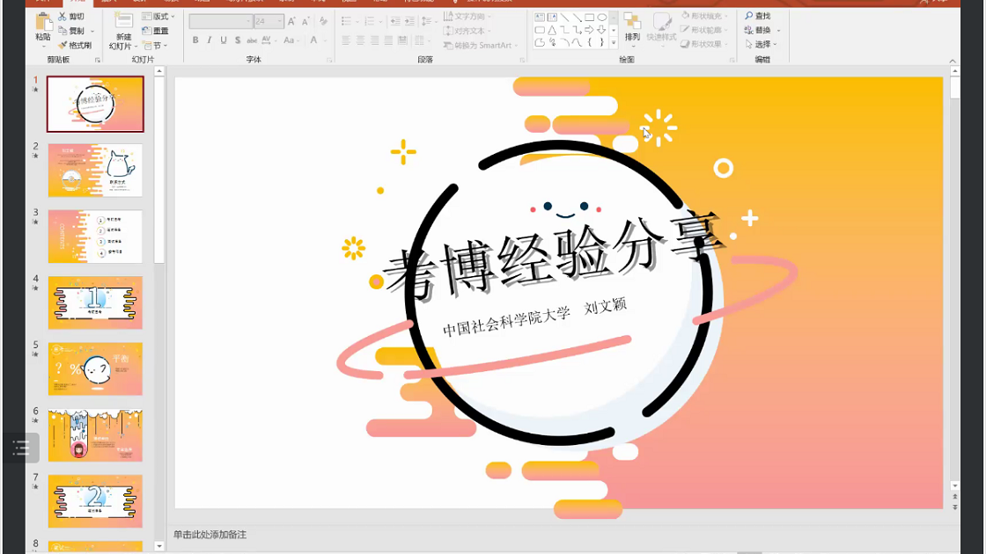Click Find (查找) magnifier button
The height and width of the screenshot is (554, 986).
[x=757, y=16]
